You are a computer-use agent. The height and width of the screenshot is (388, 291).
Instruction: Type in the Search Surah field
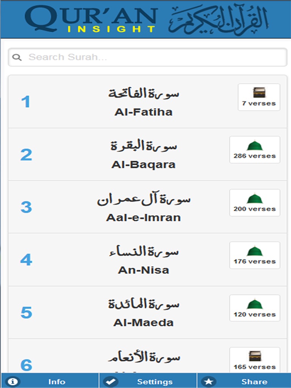tap(152, 57)
